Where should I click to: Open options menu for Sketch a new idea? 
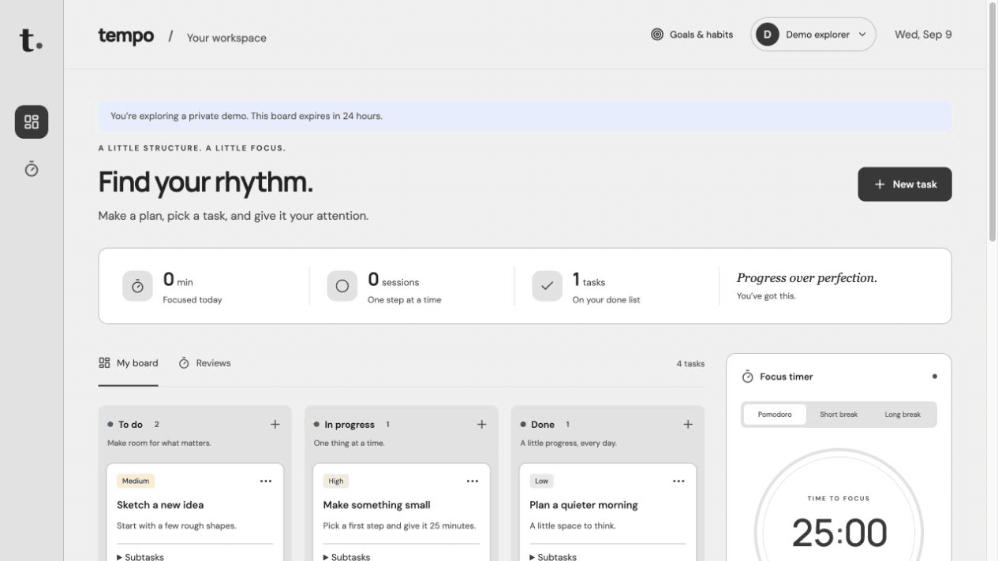pyautogui.click(x=266, y=481)
